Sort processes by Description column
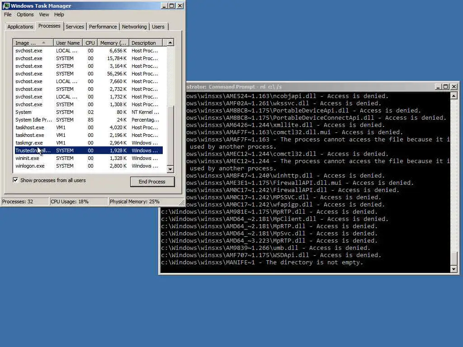This screenshot has width=463, height=347. click(146, 43)
